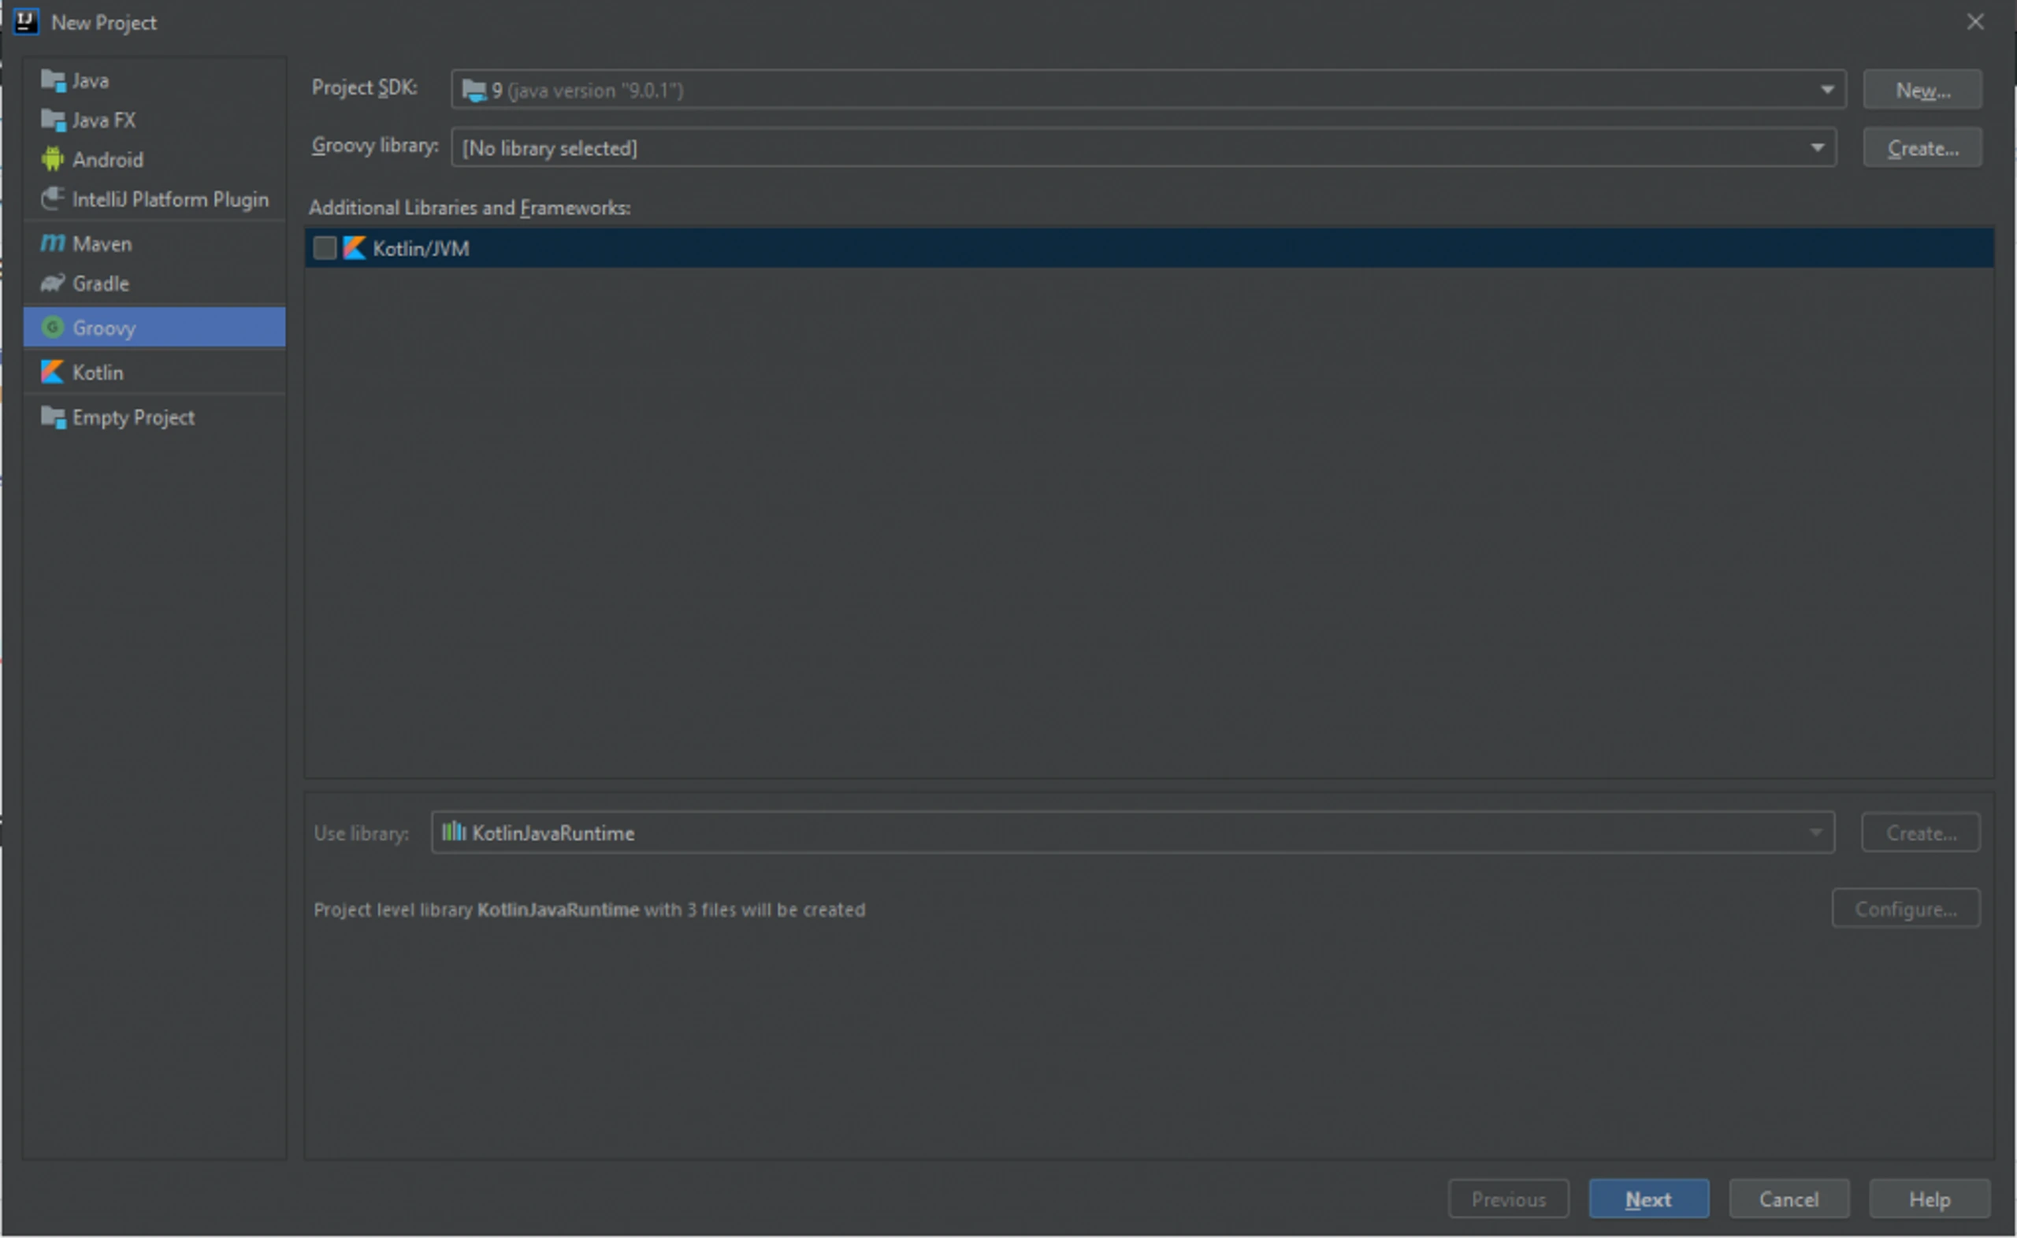Click the IntelliJ IDEA title bar logo
Image resolution: width=2017 pixels, height=1238 pixels.
click(x=25, y=21)
